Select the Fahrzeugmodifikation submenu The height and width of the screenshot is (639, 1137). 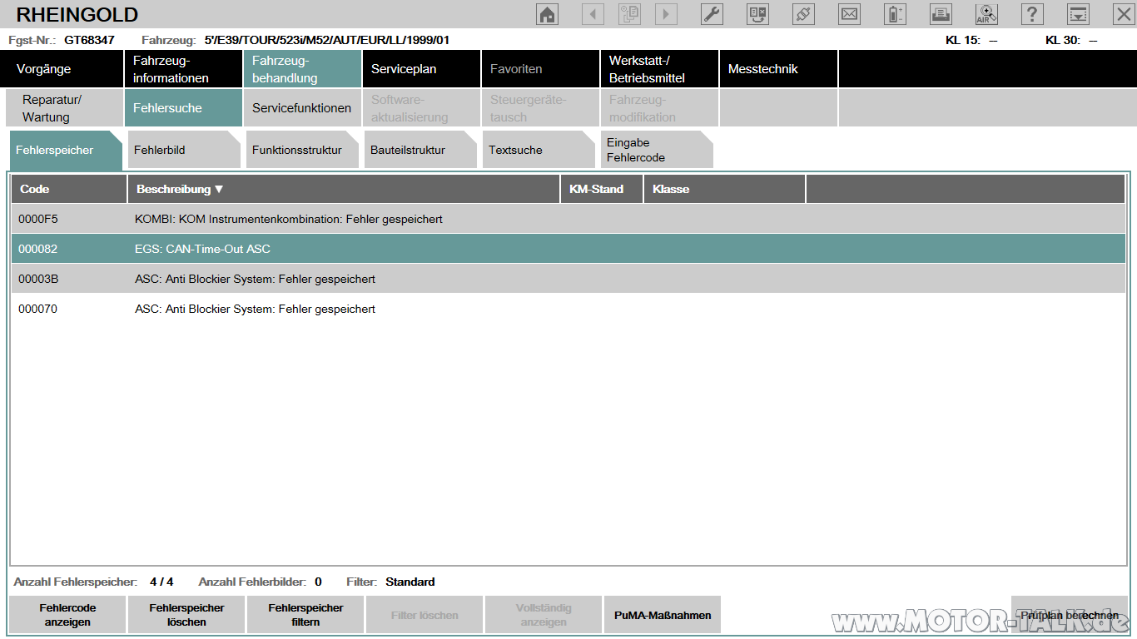pos(659,108)
